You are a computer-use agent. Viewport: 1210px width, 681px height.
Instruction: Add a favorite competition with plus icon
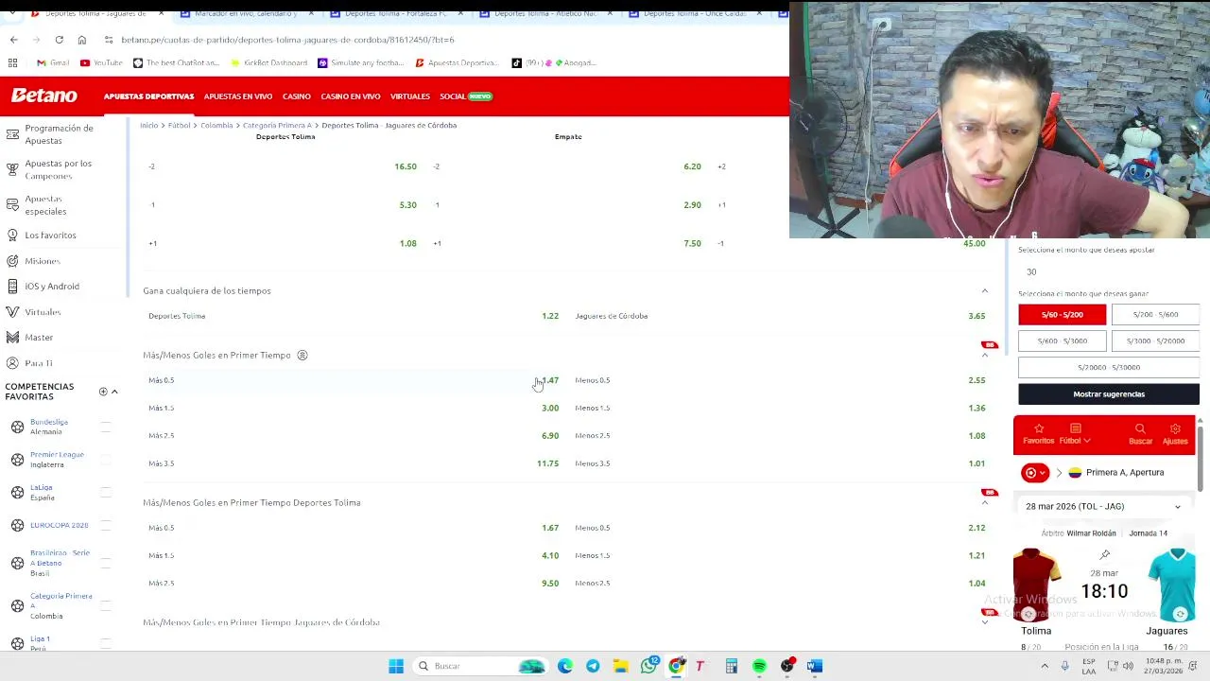pyautogui.click(x=103, y=392)
